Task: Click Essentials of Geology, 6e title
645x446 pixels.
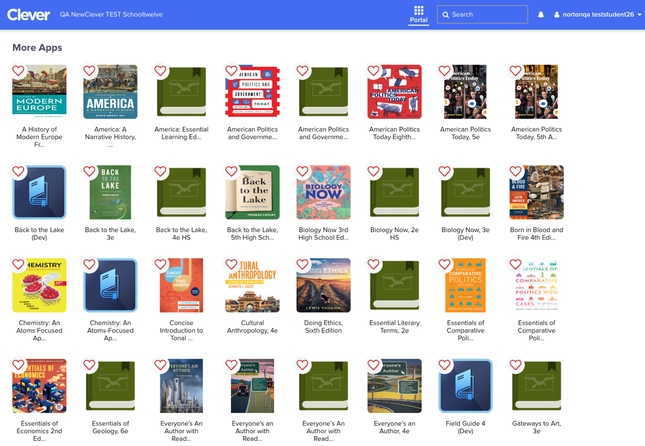Action: 110,427
